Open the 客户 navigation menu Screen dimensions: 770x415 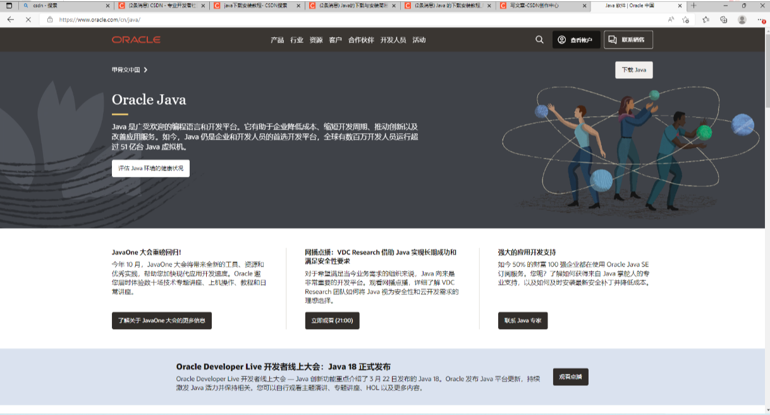[336, 40]
